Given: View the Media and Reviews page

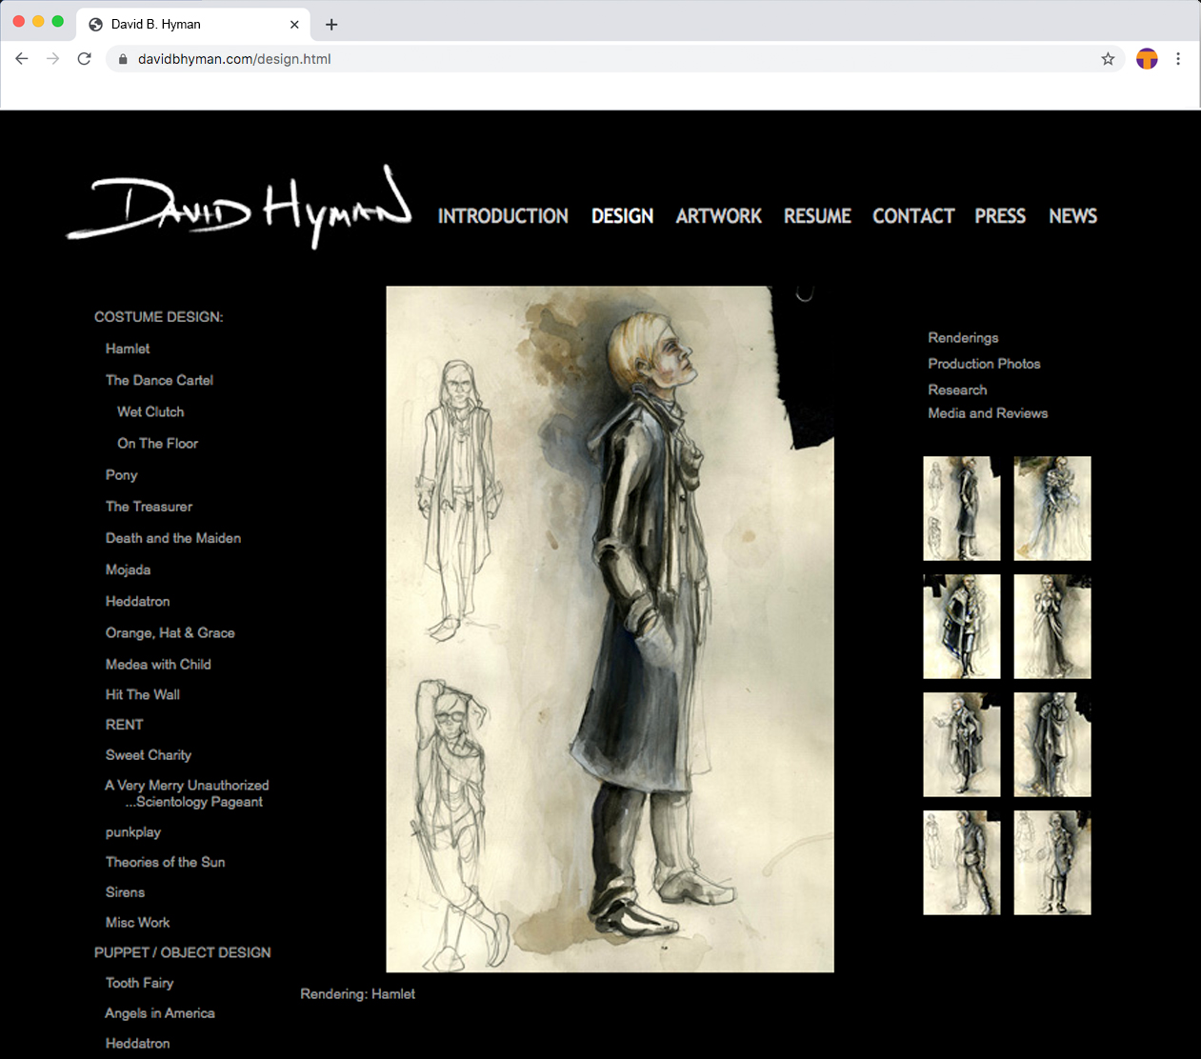Looking at the screenshot, I should tap(987, 413).
